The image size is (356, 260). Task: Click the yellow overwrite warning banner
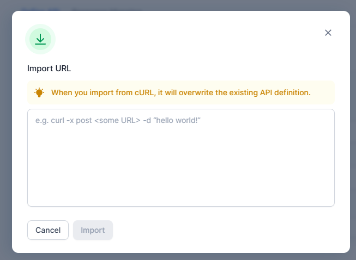pos(181,92)
